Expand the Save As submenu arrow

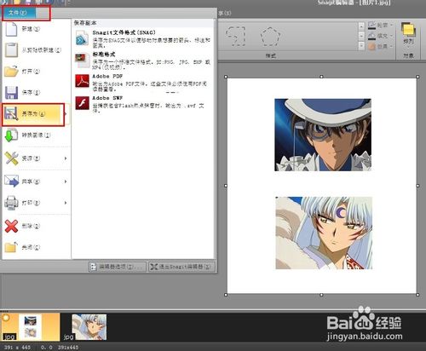click(66, 114)
